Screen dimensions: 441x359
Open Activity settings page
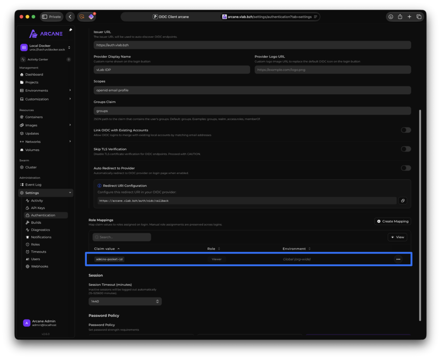coord(37,201)
